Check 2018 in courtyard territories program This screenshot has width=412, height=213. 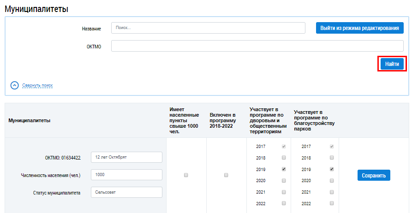pos(284,158)
